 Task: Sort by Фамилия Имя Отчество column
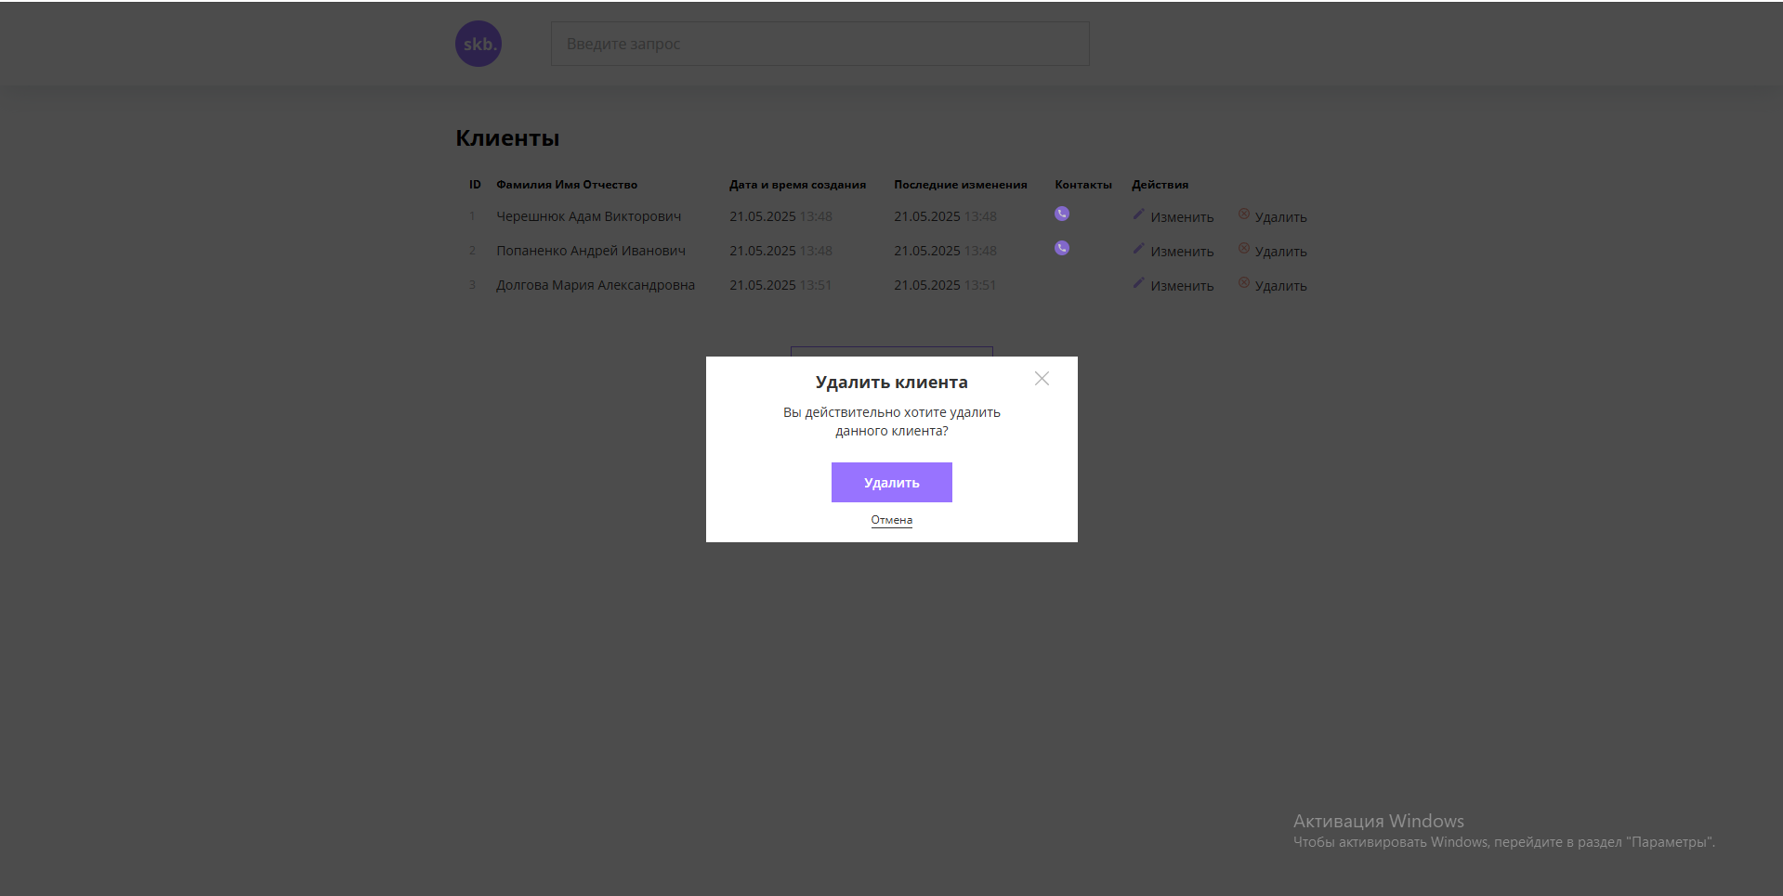click(x=566, y=185)
